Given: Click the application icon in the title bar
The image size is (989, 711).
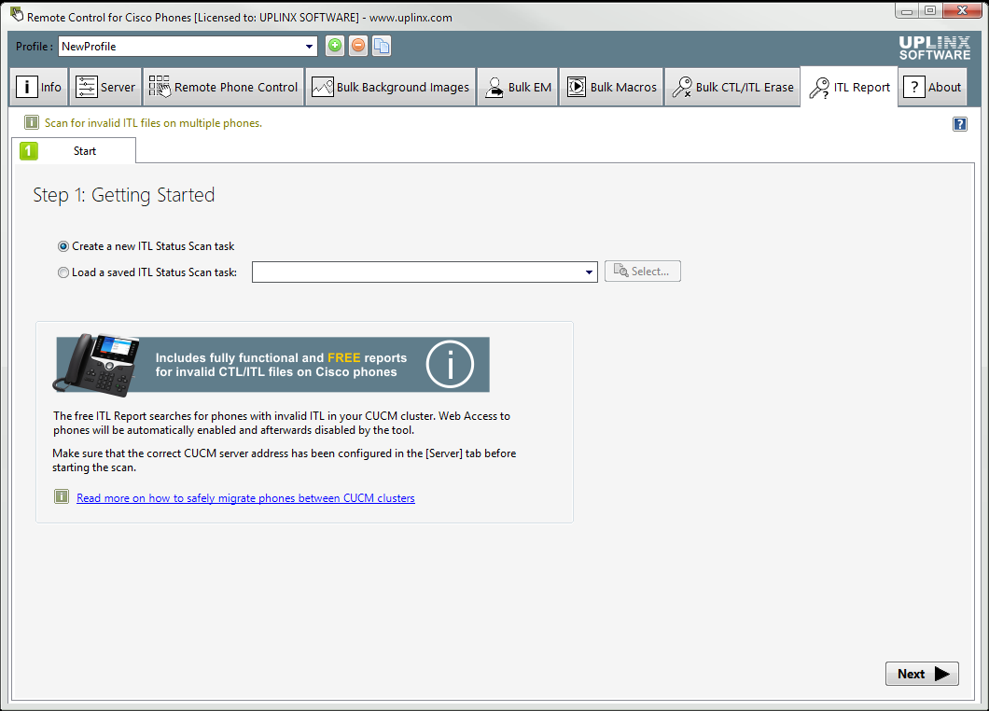Looking at the screenshot, I should pyautogui.click(x=17, y=15).
